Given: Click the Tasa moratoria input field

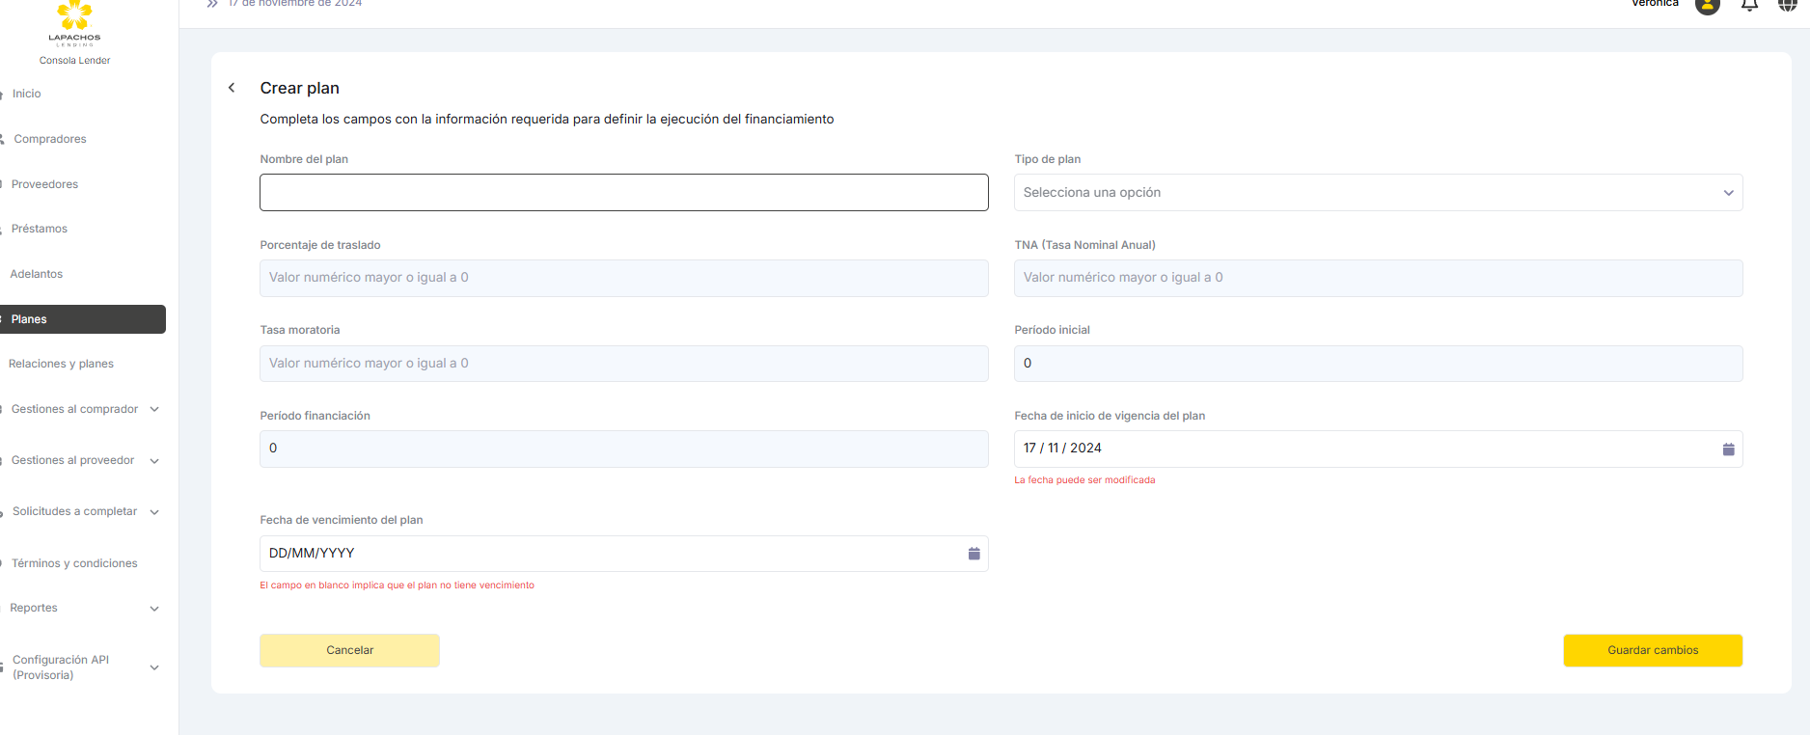Looking at the screenshot, I should click(623, 364).
